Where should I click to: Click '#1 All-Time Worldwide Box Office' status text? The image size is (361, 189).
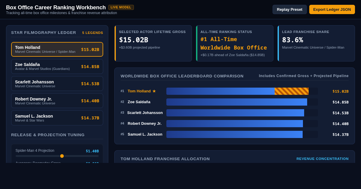pos(234,43)
